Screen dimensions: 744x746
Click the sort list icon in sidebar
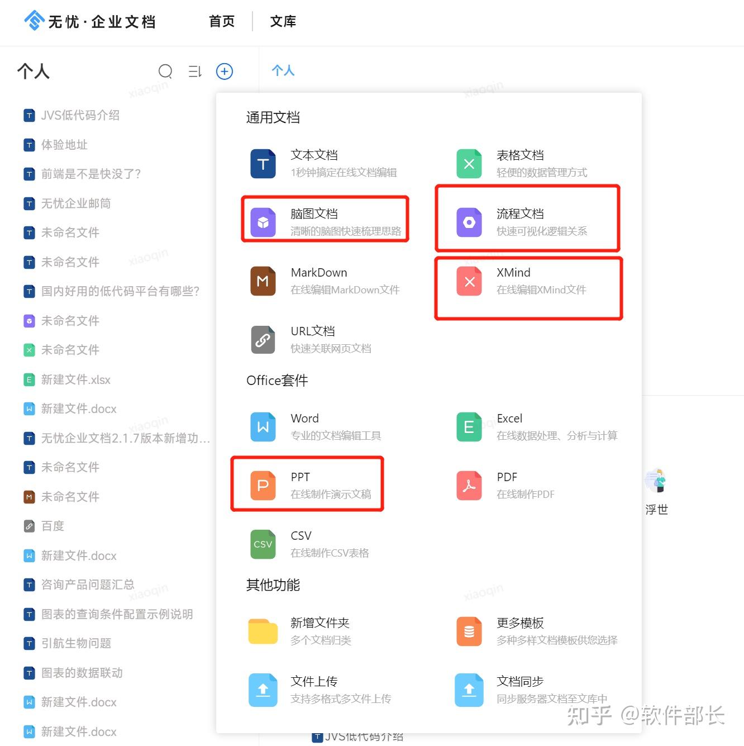click(x=195, y=72)
